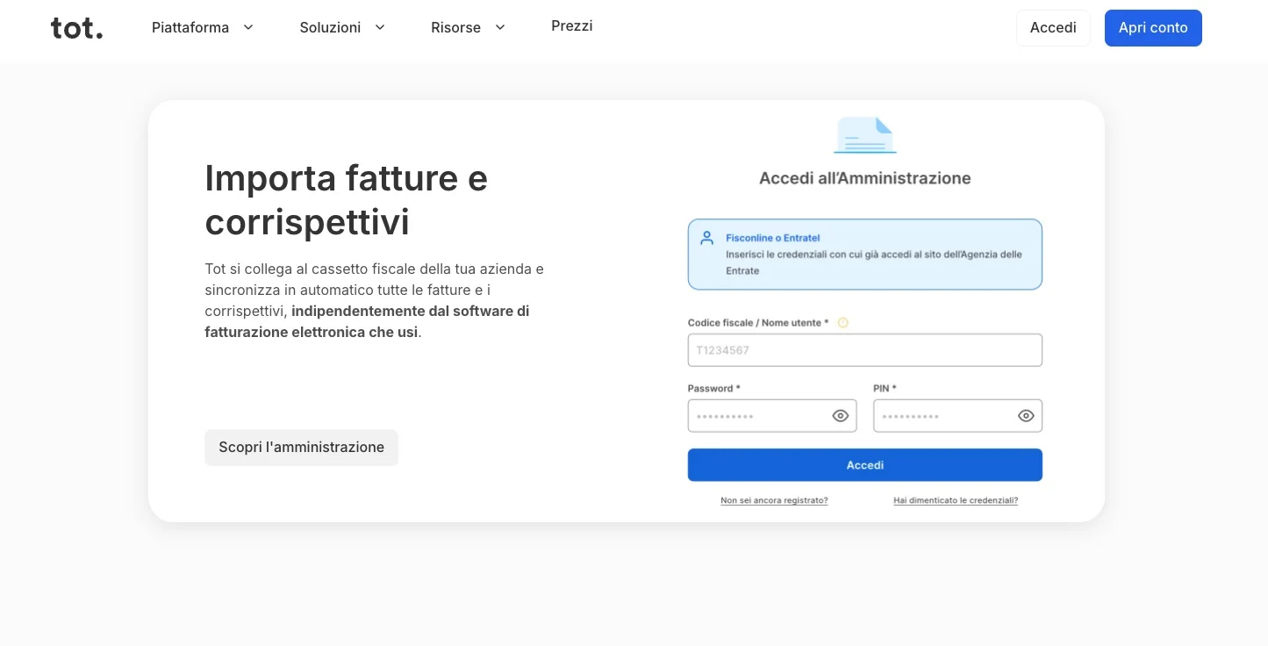Click Hai dimenticato le credenziali
This screenshot has height=646, width=1268.
[x=955, y=500]
